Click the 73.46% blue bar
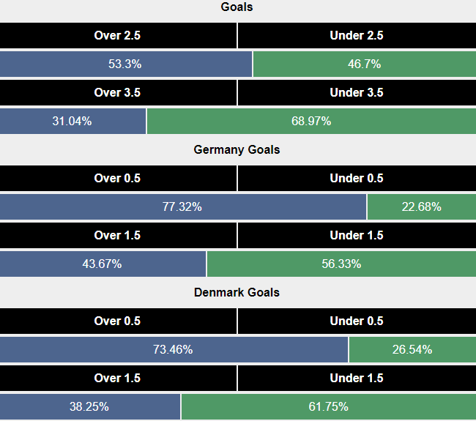 [174, 349]
